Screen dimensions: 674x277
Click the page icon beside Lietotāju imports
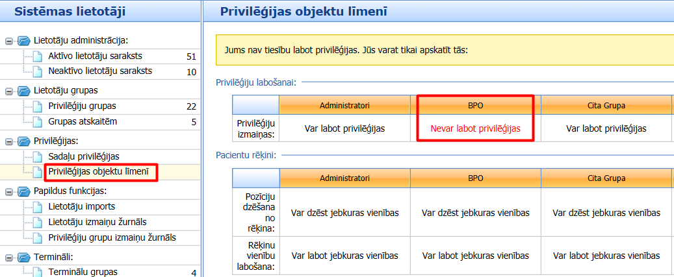click(x=38, y=207)
